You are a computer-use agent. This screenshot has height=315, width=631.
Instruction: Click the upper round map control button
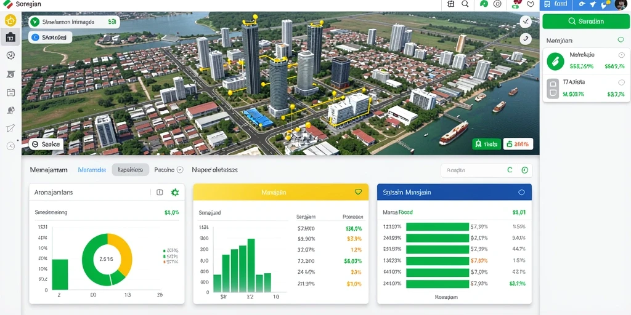point(526,22)
